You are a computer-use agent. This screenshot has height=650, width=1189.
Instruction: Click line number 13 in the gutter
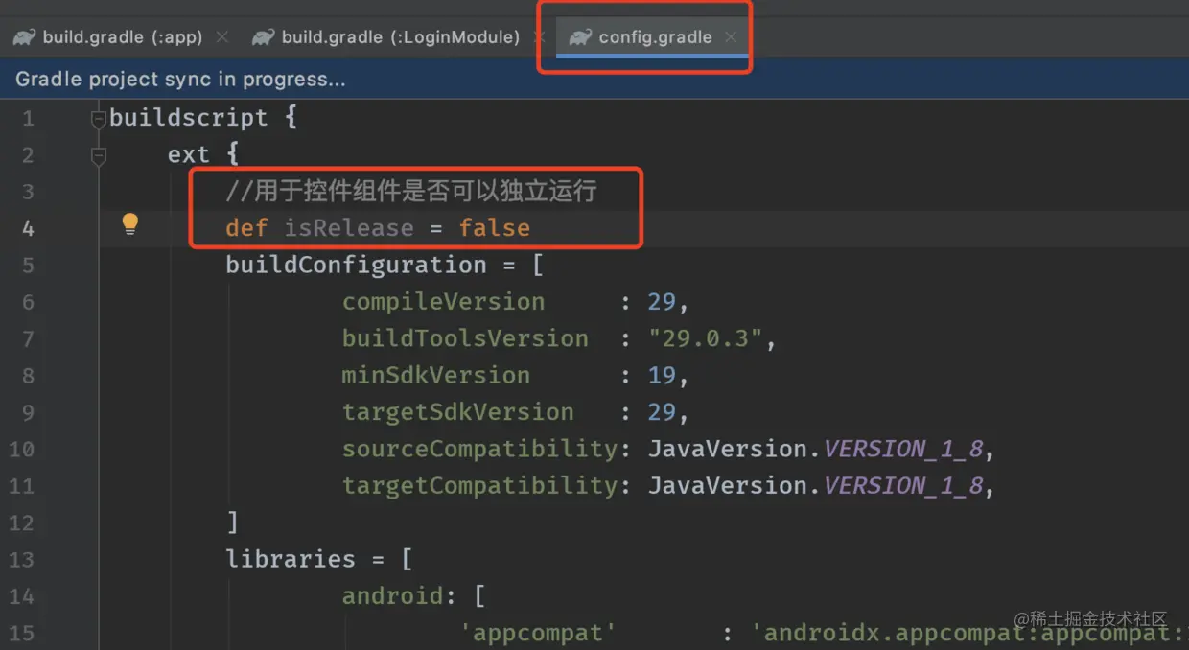click(21, 560)
